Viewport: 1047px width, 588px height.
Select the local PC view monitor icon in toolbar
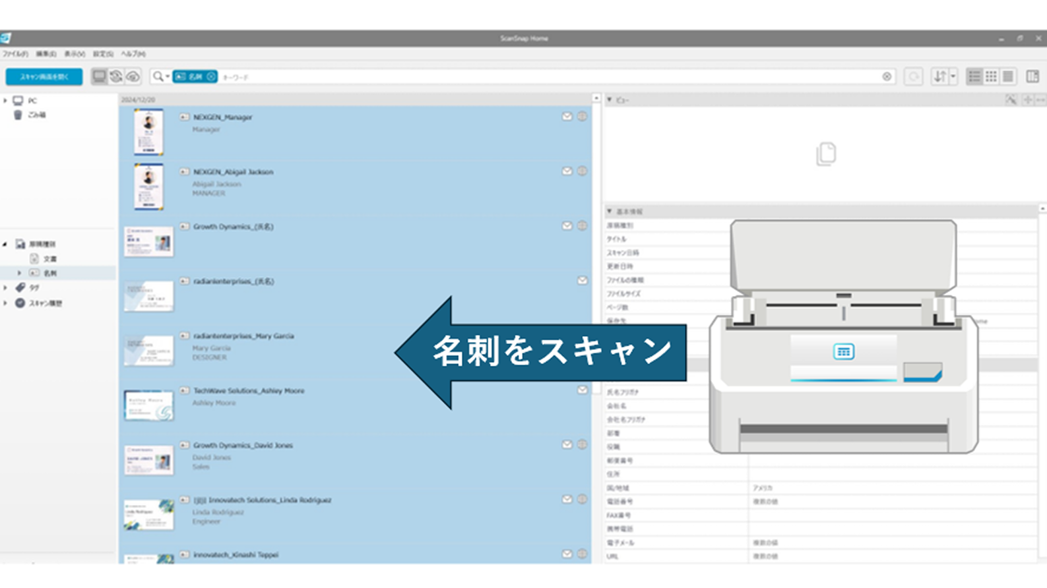click(x=99, y=76)
